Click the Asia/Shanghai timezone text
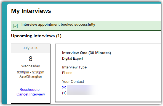The image size is (163, 106). [x=31, y=76]
